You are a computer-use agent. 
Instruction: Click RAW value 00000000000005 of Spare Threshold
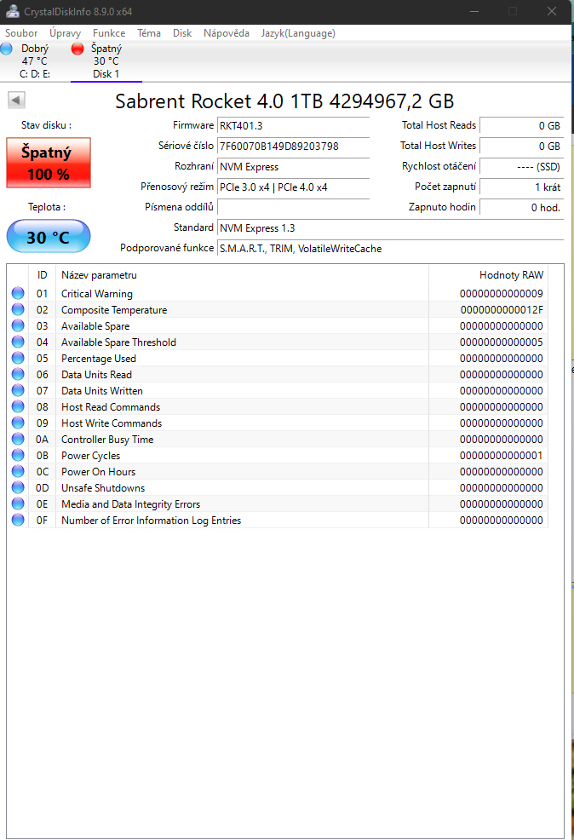501,342
